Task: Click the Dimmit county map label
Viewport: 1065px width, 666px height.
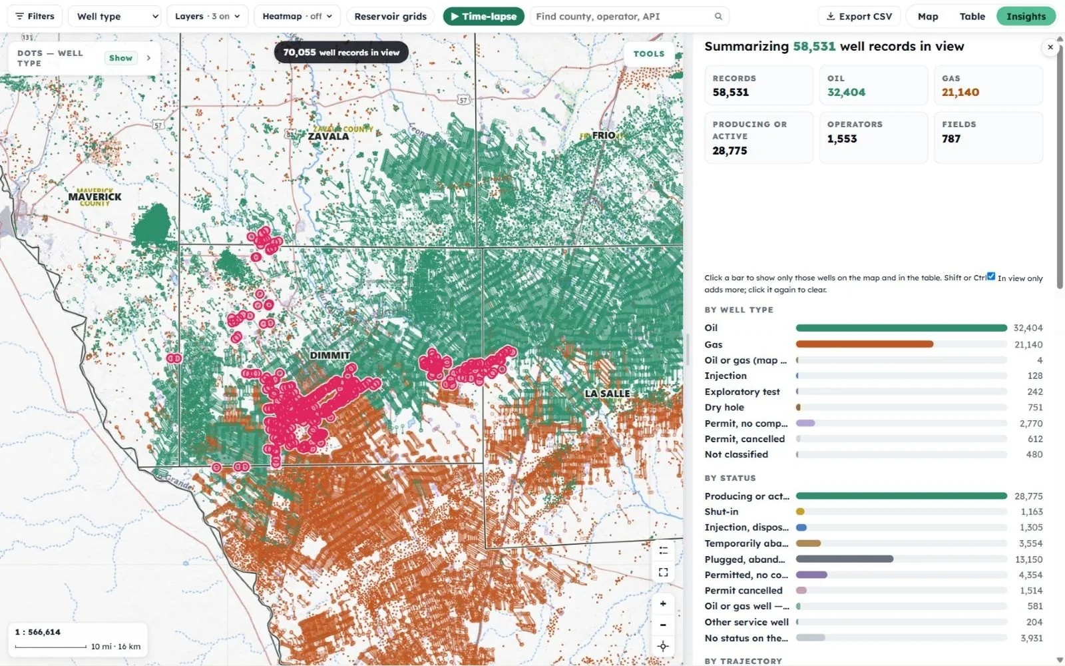Action: click(x=330, y=356)
